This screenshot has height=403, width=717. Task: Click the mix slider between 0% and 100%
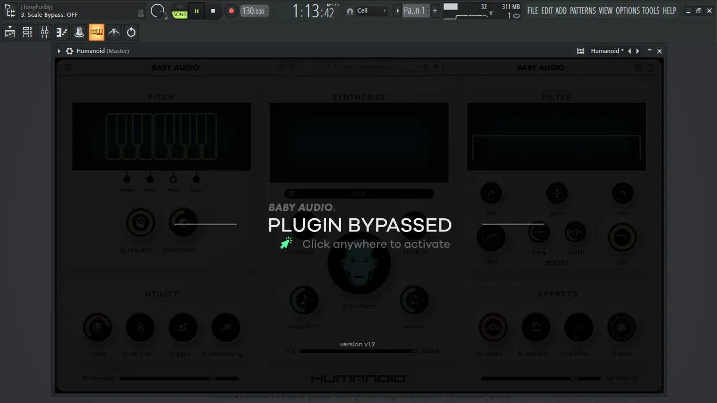click(x=359, y=351)
